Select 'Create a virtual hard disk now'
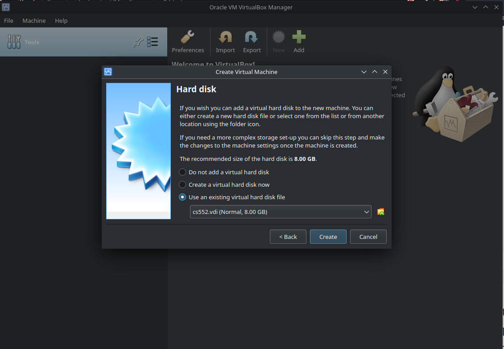The image size is (504, 349). click(182, 185)
